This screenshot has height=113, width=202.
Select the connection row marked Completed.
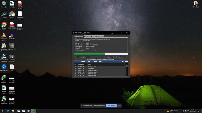tap(100, 68)
